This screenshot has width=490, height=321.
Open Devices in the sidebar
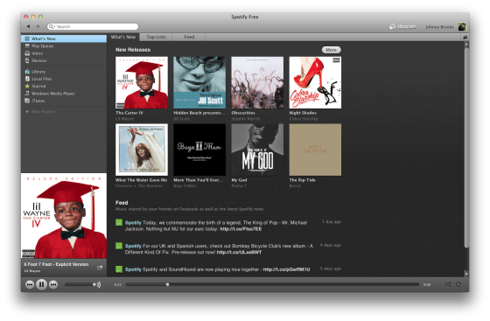tap(64, 60)
